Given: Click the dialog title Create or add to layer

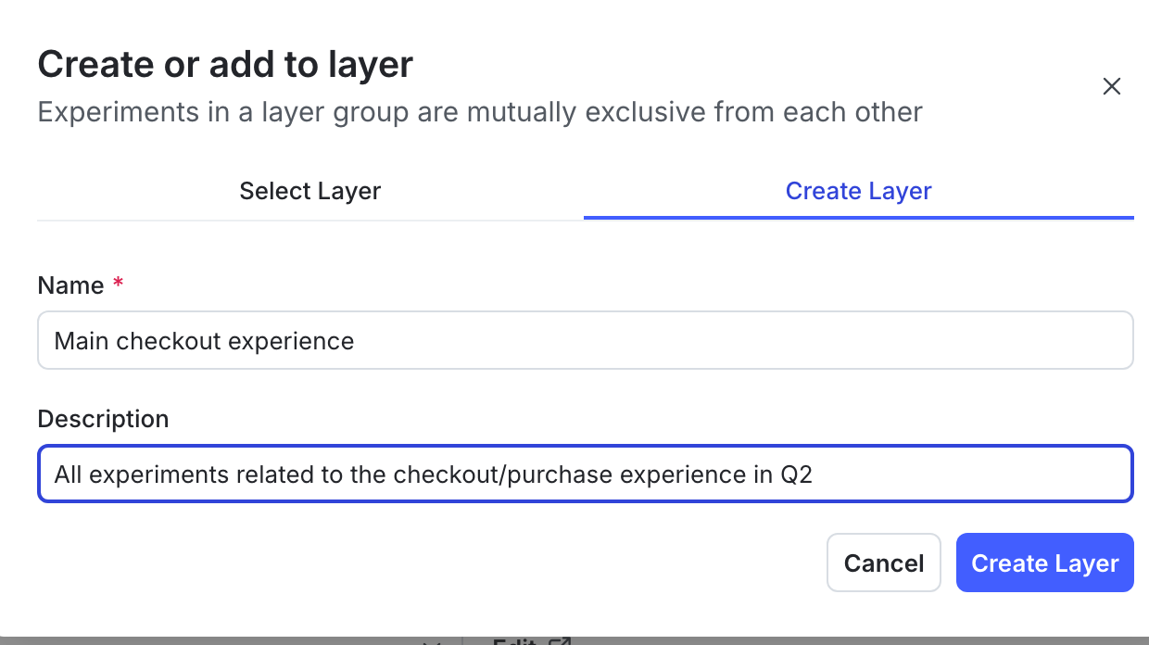Looking at the screenshot, I should [x=225, y=63].
